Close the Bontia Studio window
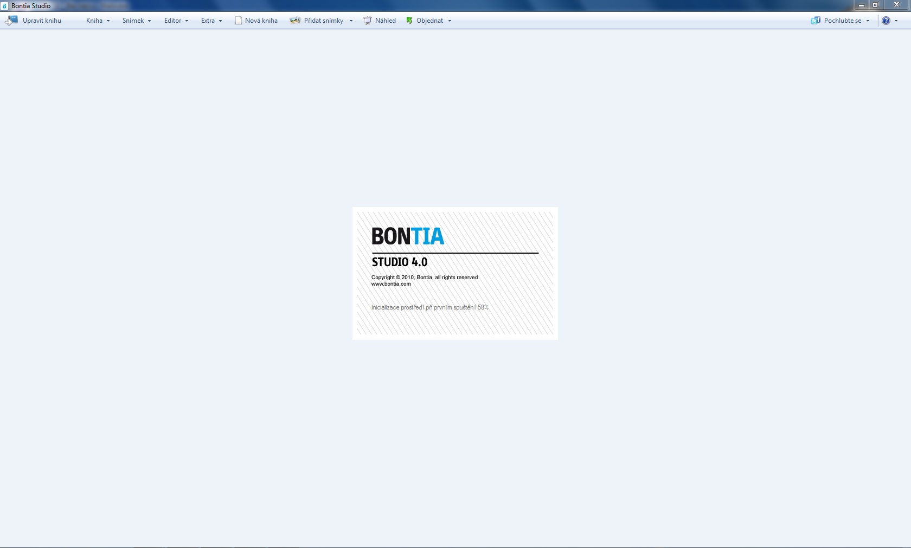This screenshot has width=911, height=548. point(896,5)
